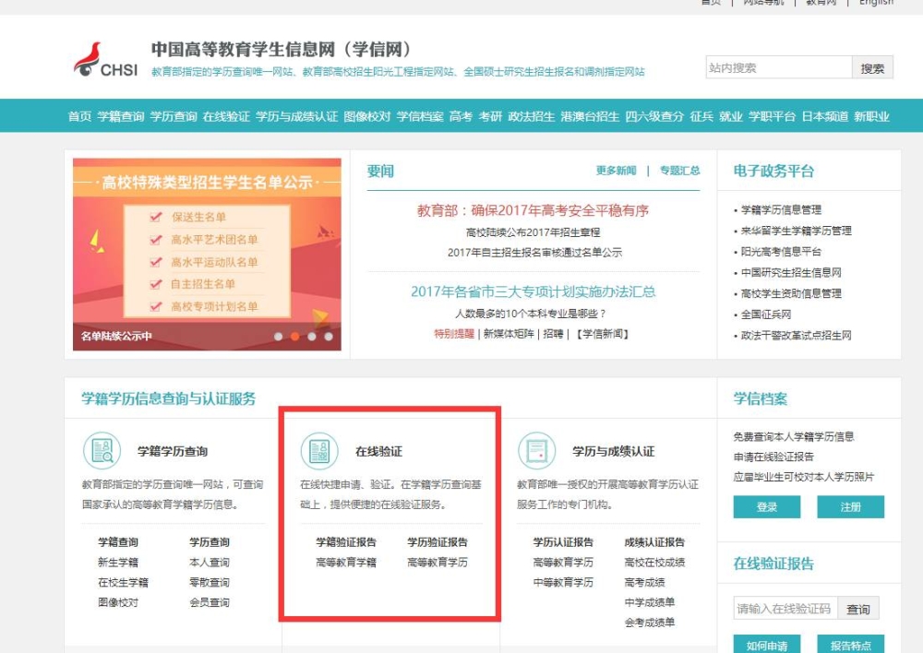Open 图像校对 in the navigation bar
923x653 pixels.
(x=367, y=116)
